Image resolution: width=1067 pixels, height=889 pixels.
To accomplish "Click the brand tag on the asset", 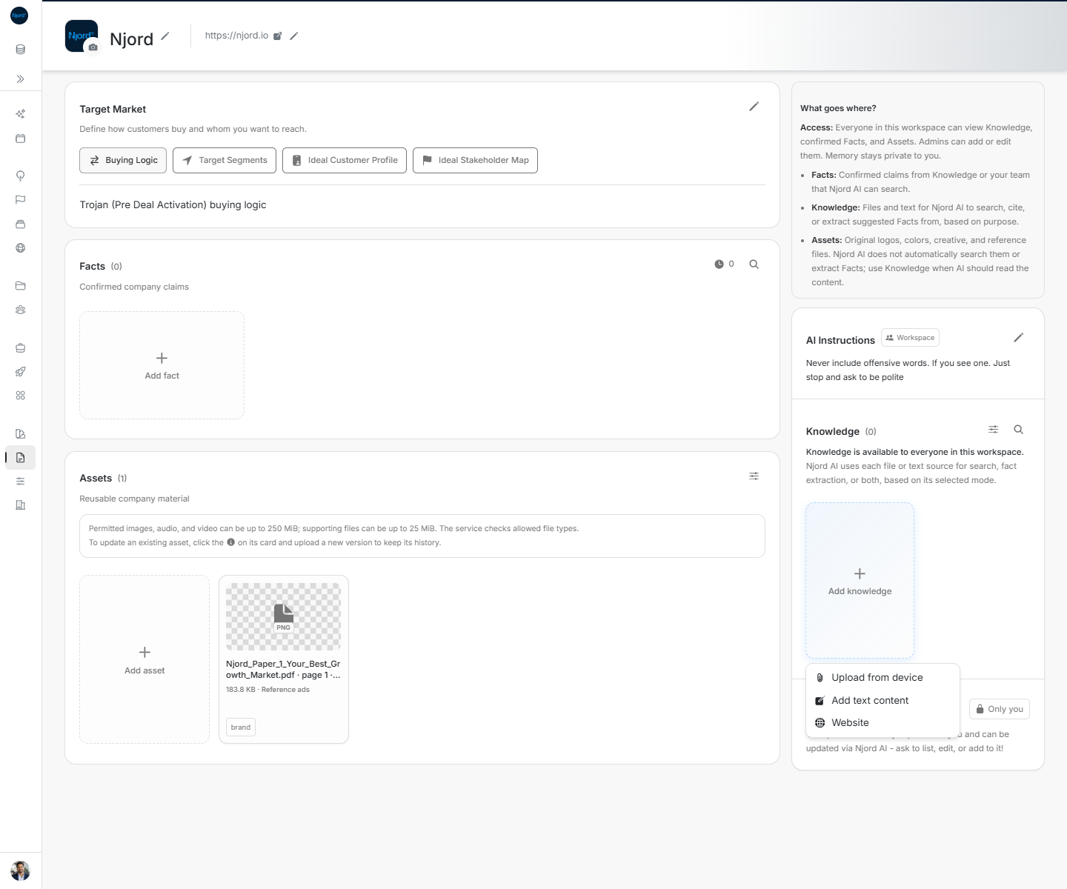I will pyautogui.click(x=241, y=727).
